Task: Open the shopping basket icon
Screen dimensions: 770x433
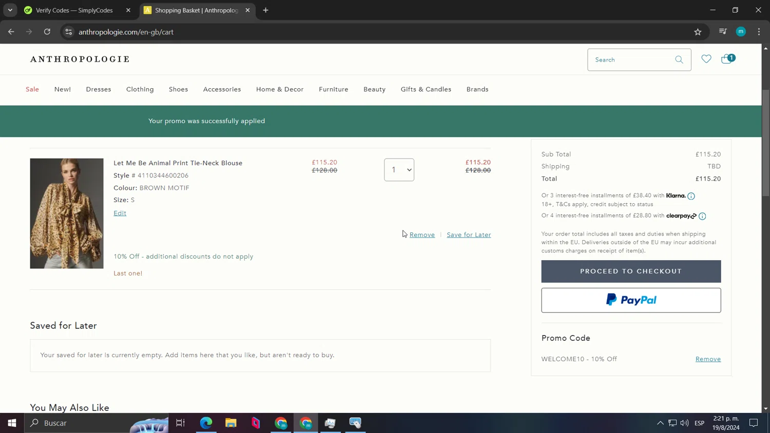Action: (x=728, y=58)
